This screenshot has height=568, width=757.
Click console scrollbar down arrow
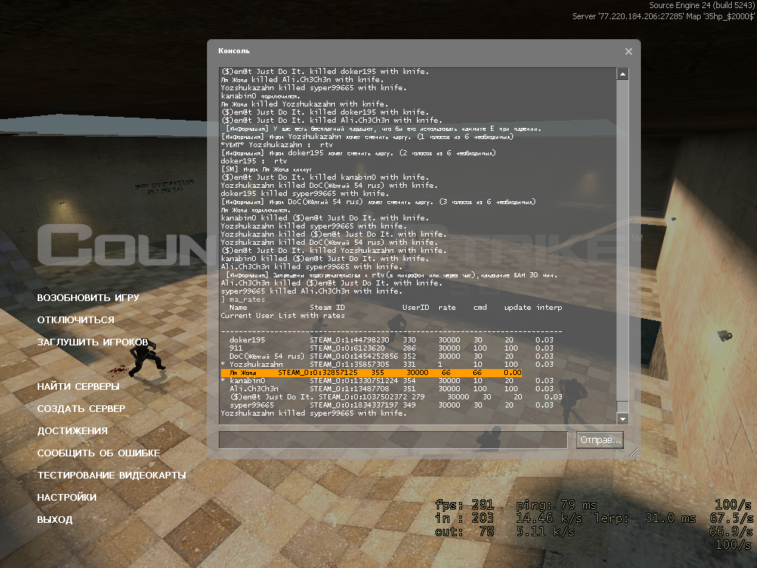[x=622, y=419]
